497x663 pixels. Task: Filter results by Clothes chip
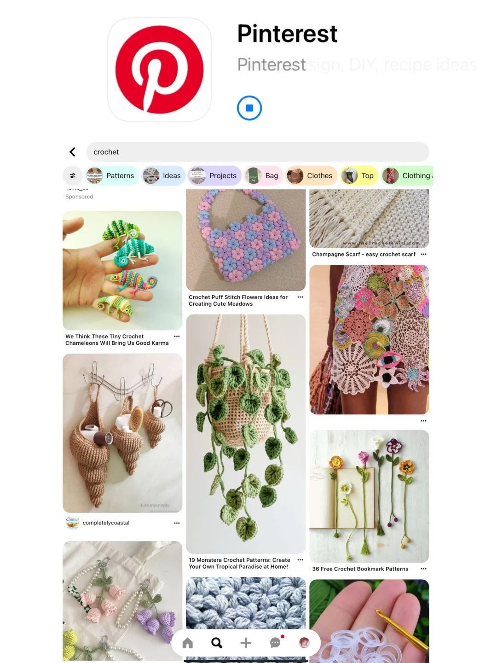(x=311, y=175)
